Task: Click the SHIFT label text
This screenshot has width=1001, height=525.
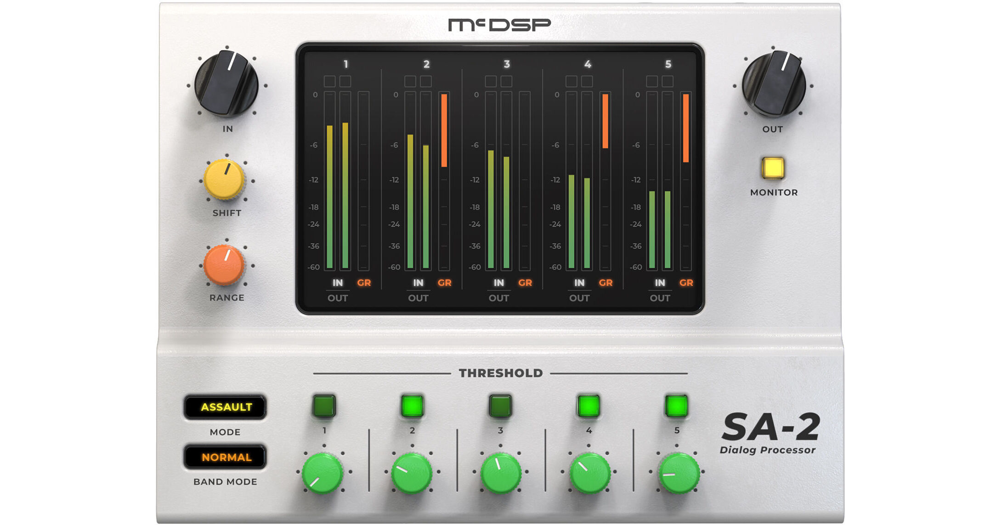Action: click(226, 213)
